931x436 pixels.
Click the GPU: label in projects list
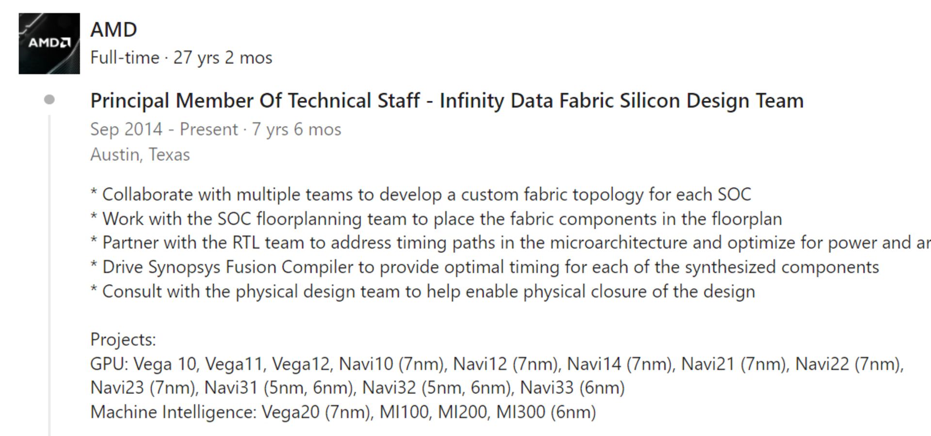pyautogui.click(x=109, y=364)
